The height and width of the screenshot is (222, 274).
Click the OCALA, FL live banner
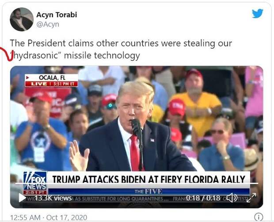pos(52,80)
